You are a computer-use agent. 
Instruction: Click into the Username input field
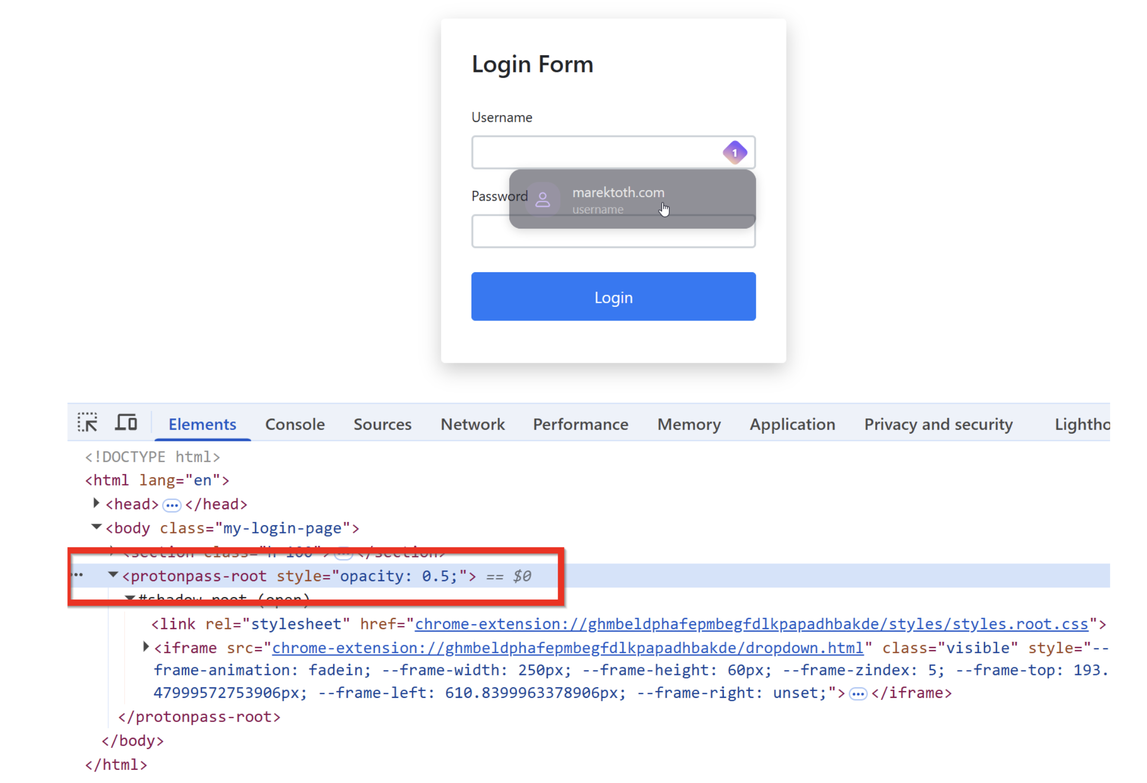point(594,153)
